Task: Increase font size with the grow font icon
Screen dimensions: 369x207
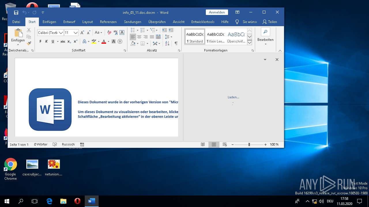Action: (82, 32)
